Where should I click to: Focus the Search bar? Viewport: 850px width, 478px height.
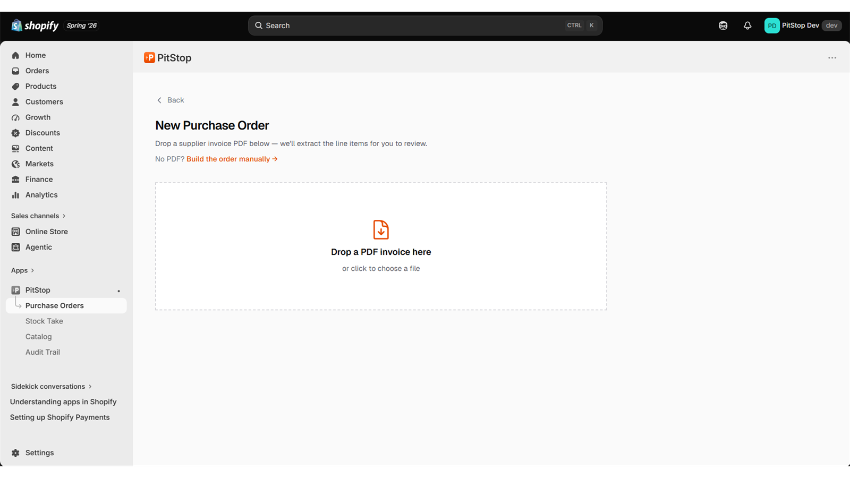point(425,25)
